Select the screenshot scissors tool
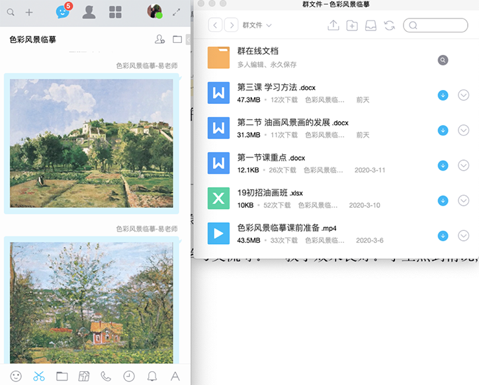This screenshot has height=385, width=479. pyautogui.click(x=38, y=376)
